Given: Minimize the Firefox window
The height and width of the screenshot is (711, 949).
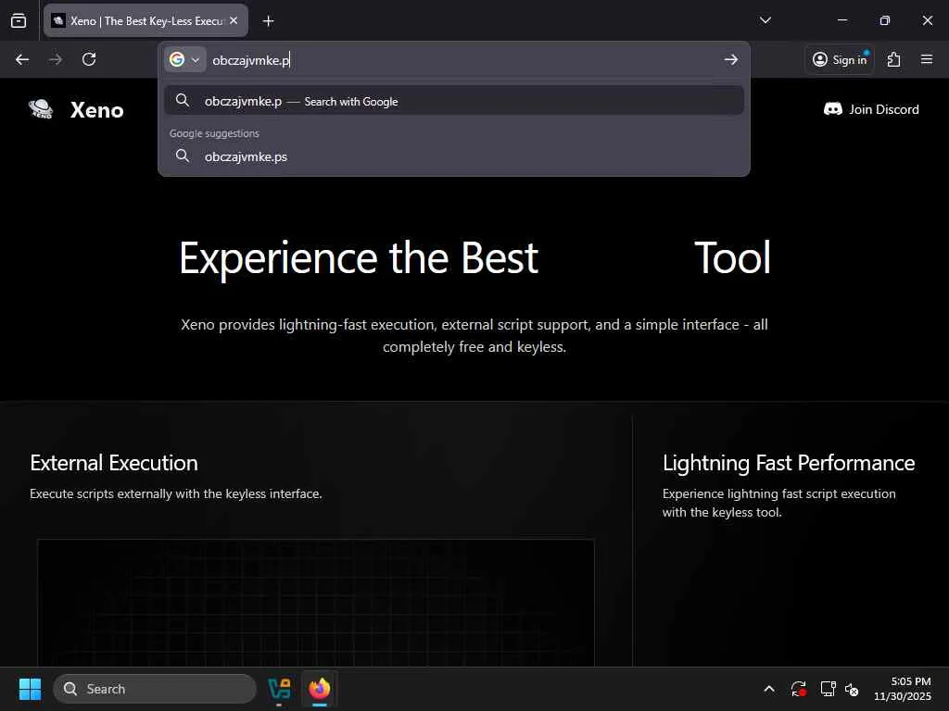Looking at the screenshot, I should click(841, 20).
